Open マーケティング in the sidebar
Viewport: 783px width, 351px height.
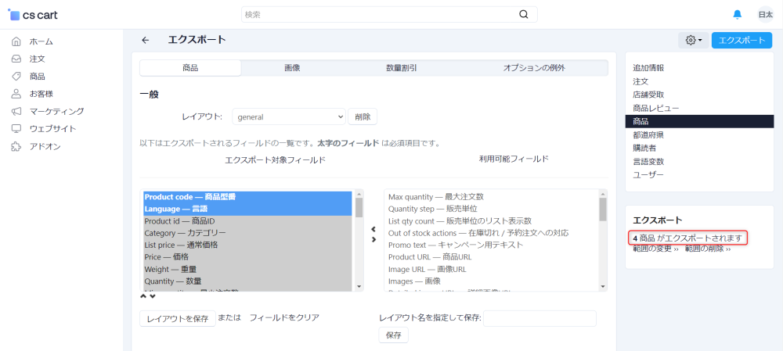click(x=56, y=111)
